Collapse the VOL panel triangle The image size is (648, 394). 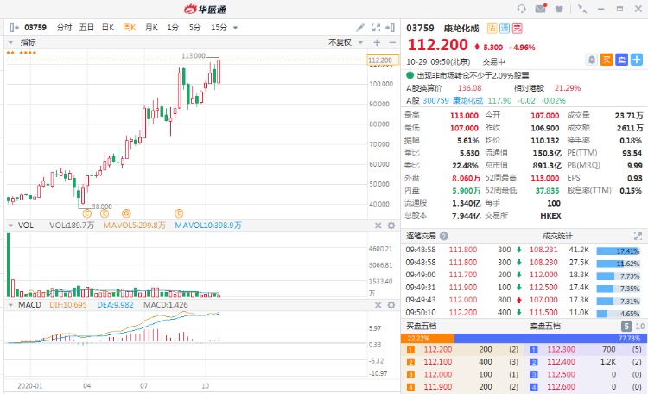10,226
